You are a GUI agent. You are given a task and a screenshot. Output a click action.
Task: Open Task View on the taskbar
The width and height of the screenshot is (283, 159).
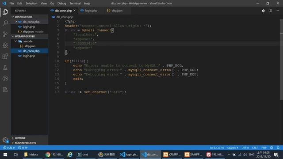click(16, 155)
